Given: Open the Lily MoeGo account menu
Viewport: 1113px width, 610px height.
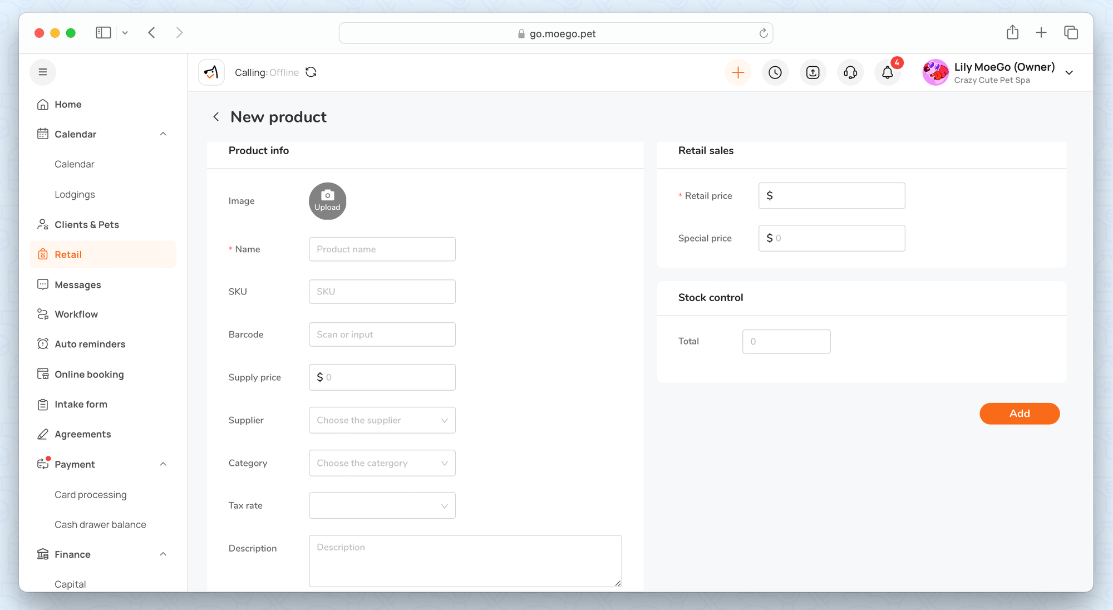Looking at the screenshot, I should 1068,73.
